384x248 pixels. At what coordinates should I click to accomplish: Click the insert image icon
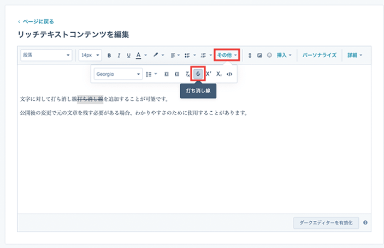[x=259, y=56]
